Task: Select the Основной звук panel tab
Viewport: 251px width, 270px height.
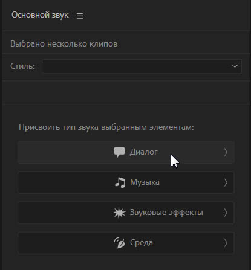Action: coord(40,15)
